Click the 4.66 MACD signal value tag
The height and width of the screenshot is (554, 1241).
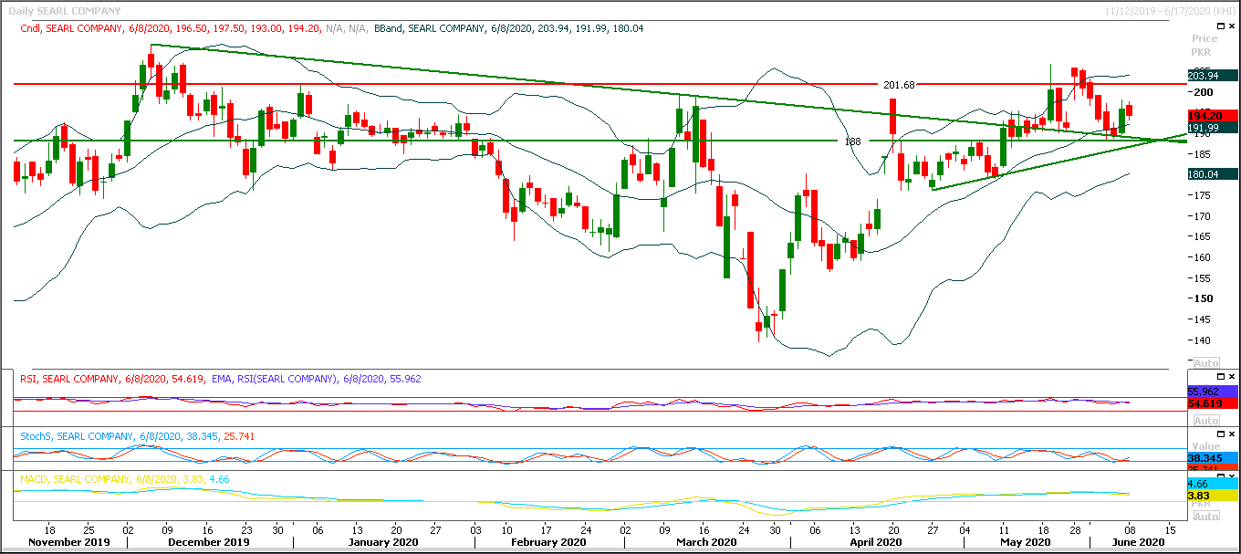1214,483
